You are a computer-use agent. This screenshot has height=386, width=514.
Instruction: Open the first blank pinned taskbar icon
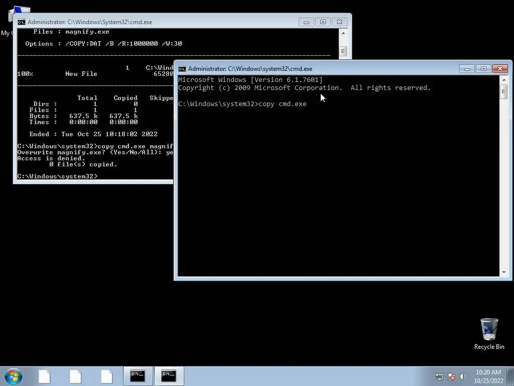[x=44, y=376]
